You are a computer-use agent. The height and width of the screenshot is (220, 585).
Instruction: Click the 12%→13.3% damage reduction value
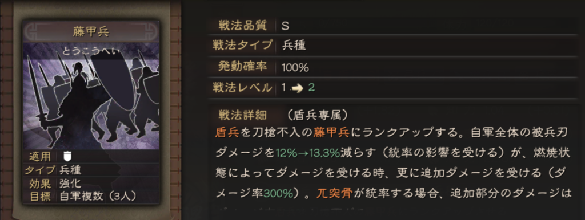click(308, 153)
